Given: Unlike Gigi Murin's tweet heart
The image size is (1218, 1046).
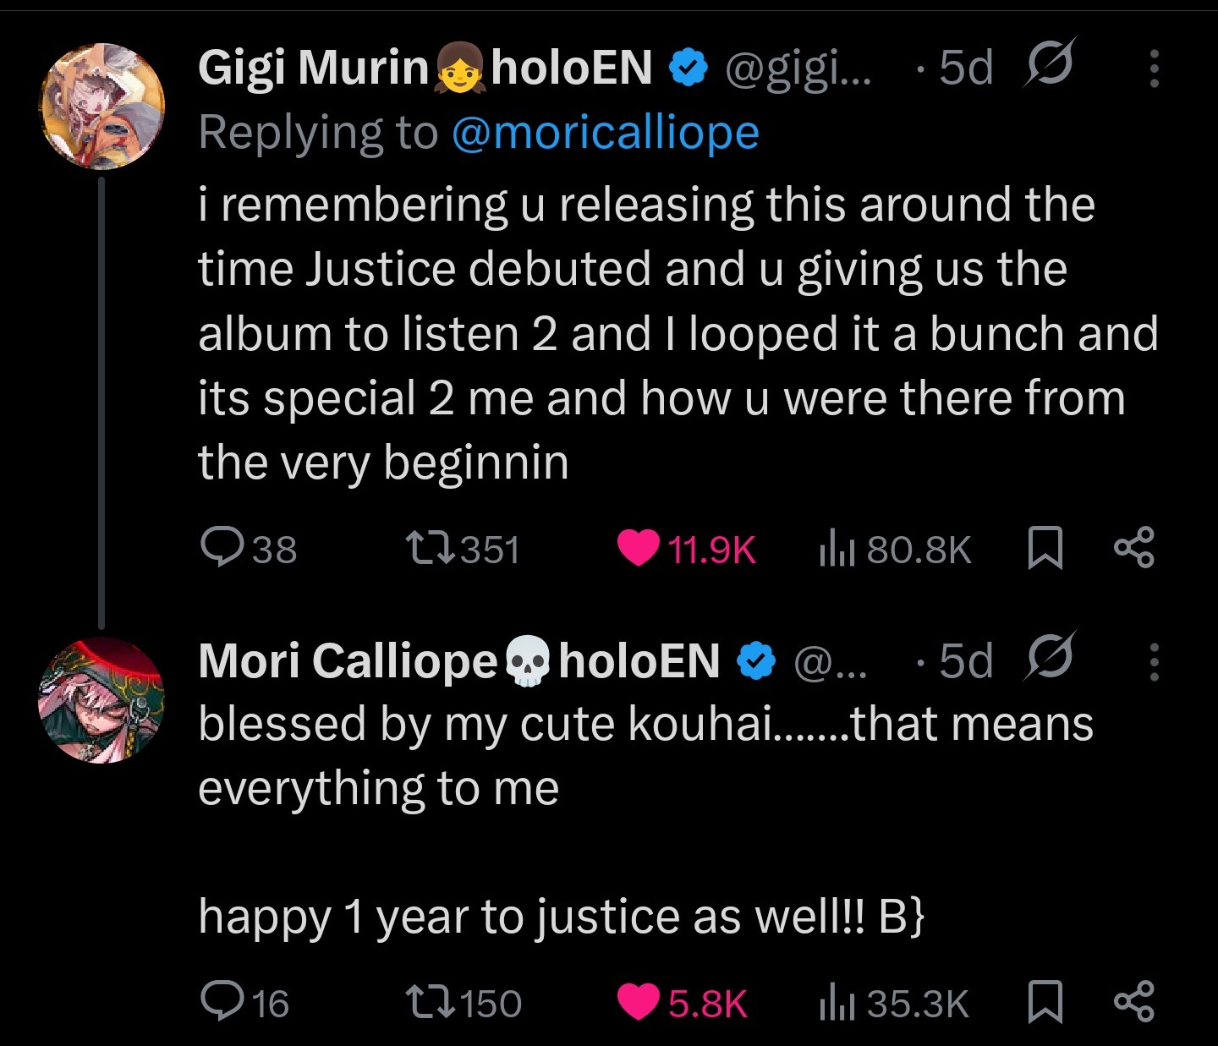Looking at the screenshot, I should point(638,548).
